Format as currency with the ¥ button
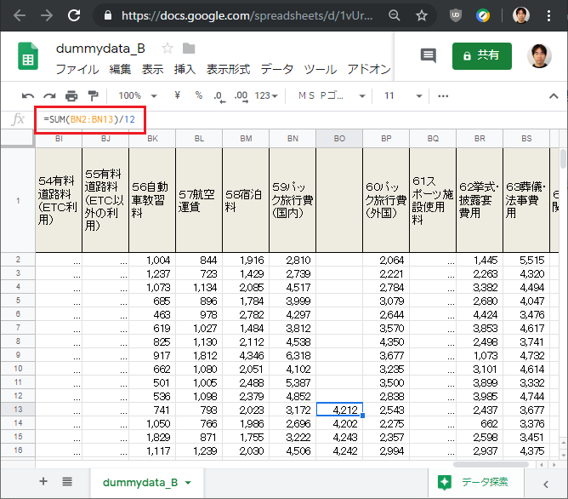Screen dimensions: 568x499 [x=177, y=95]
